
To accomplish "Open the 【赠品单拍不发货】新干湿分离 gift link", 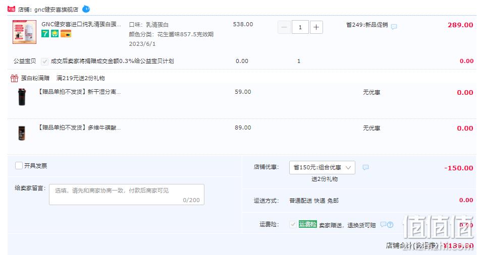I will [x=79, y=92].
